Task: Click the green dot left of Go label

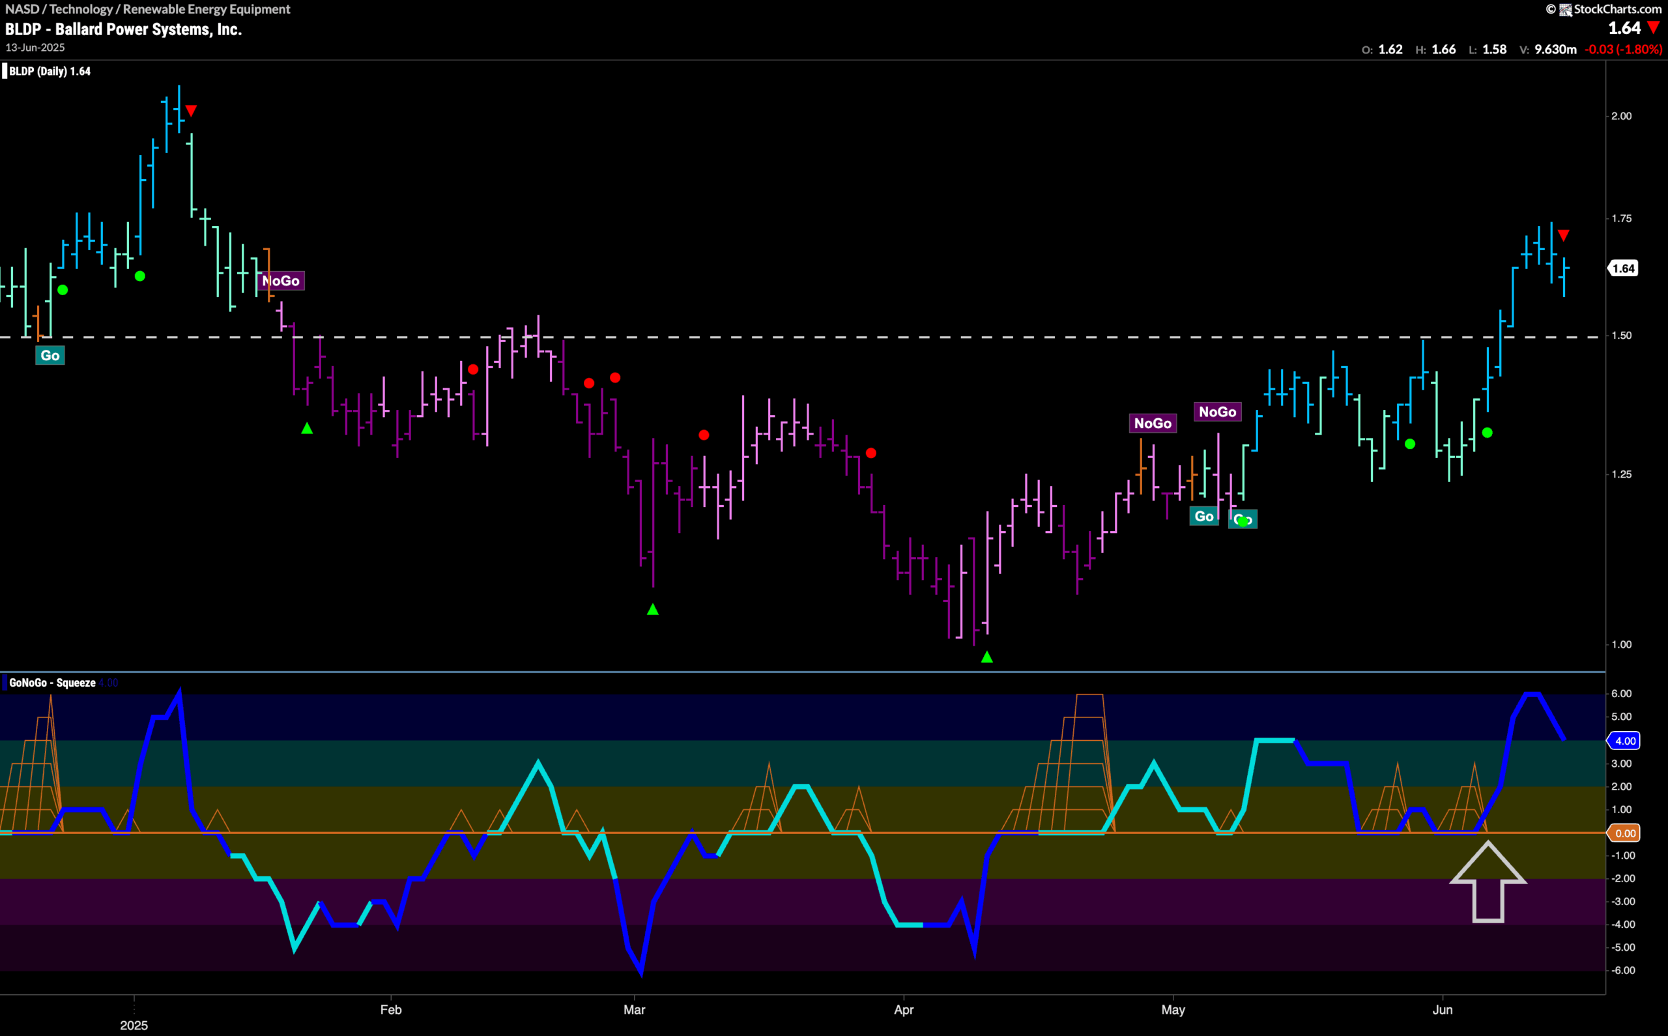Action: coord(63,290)
